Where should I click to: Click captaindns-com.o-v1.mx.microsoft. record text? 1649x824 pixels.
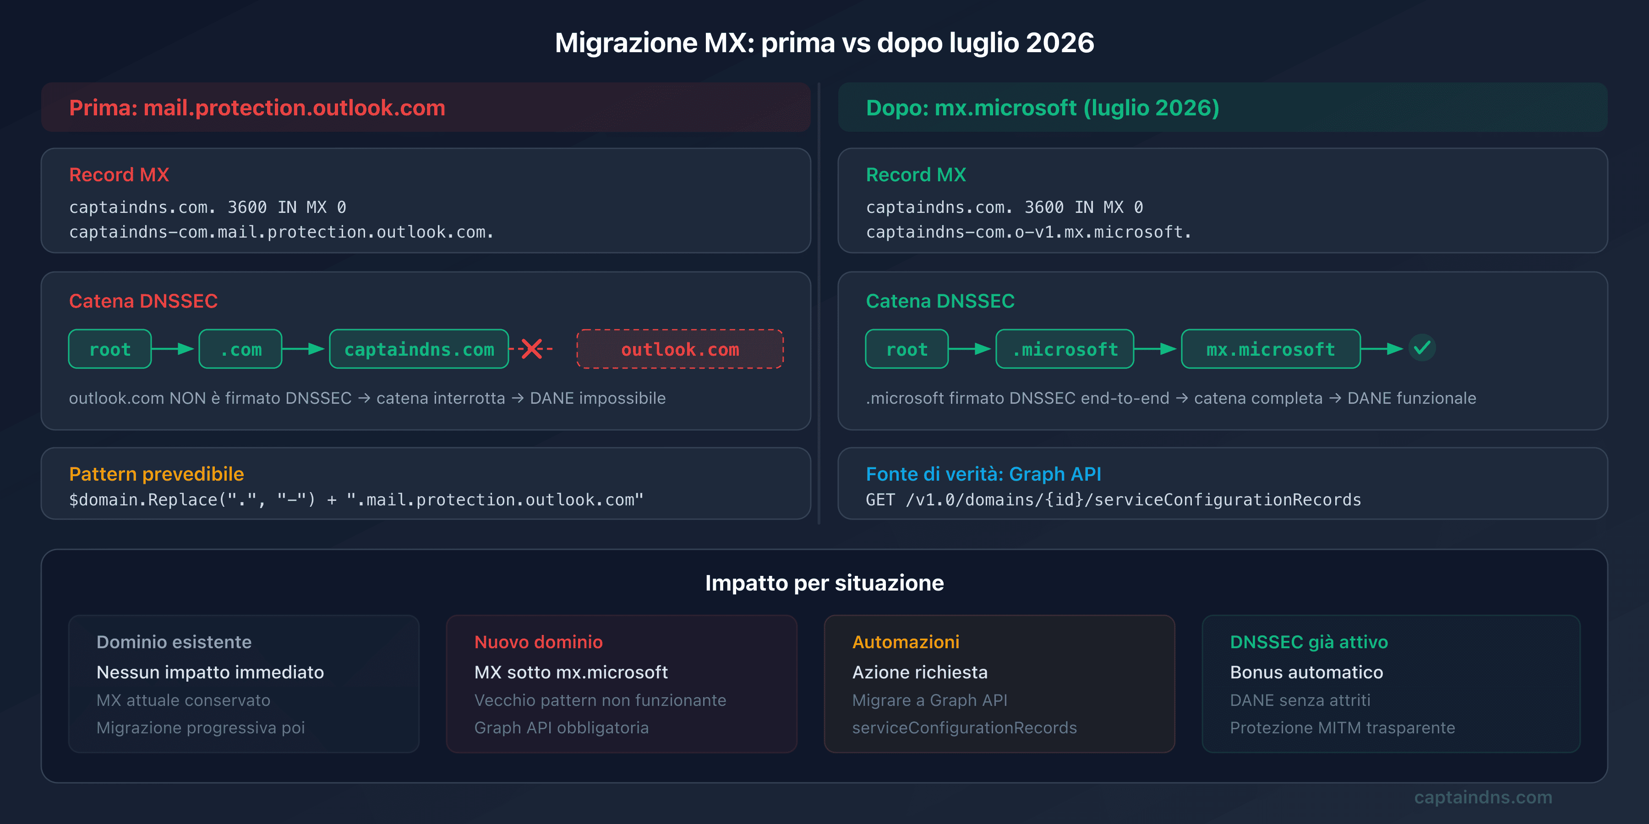point(1029,232)
